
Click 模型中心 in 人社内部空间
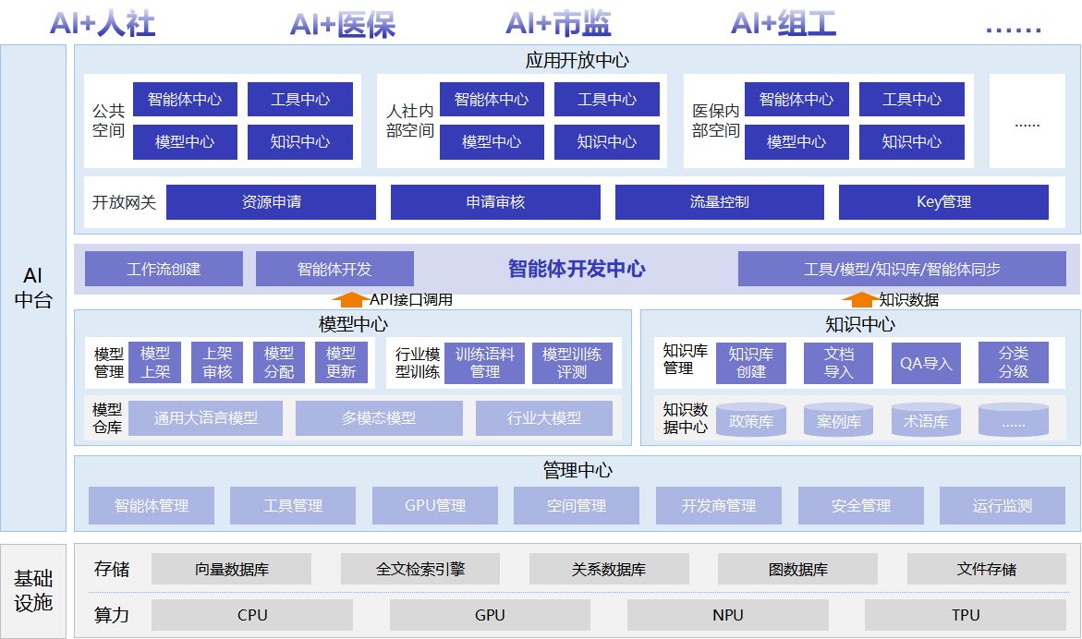click(x=492, y=142)
